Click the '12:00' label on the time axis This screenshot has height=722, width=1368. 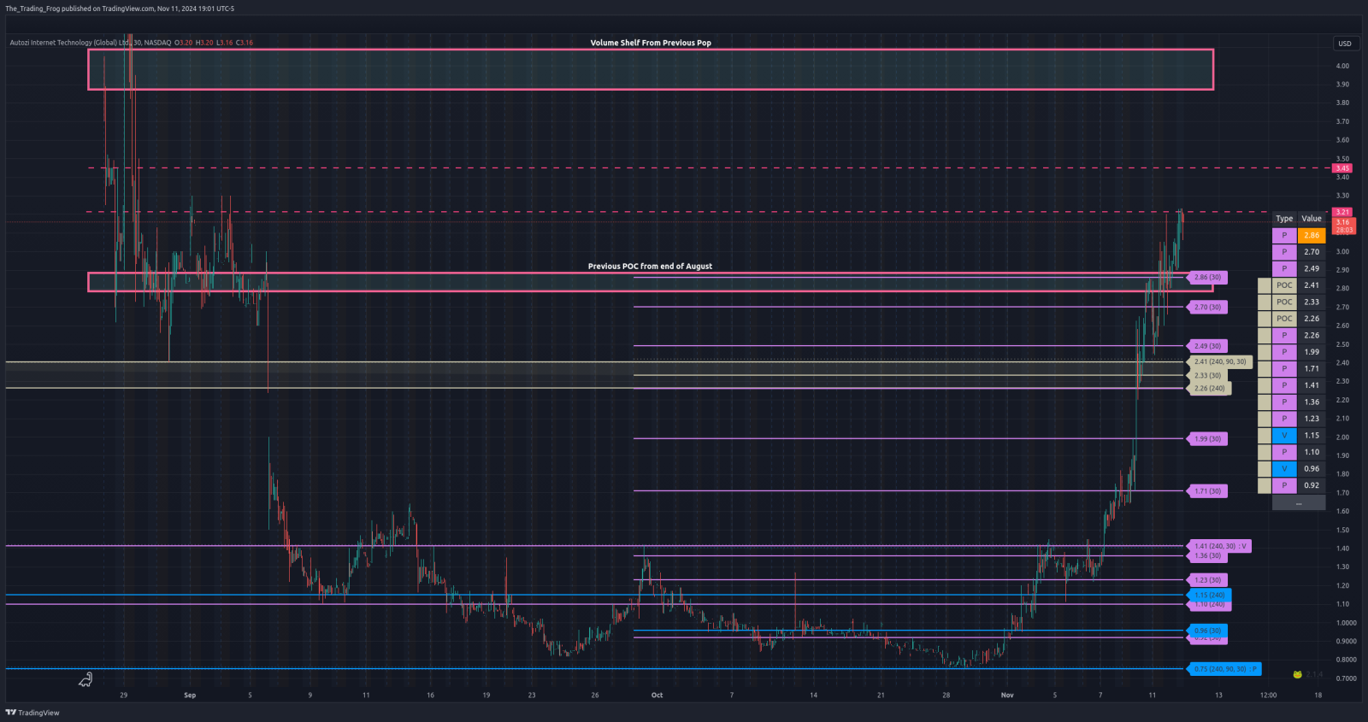pos(1268,696)
